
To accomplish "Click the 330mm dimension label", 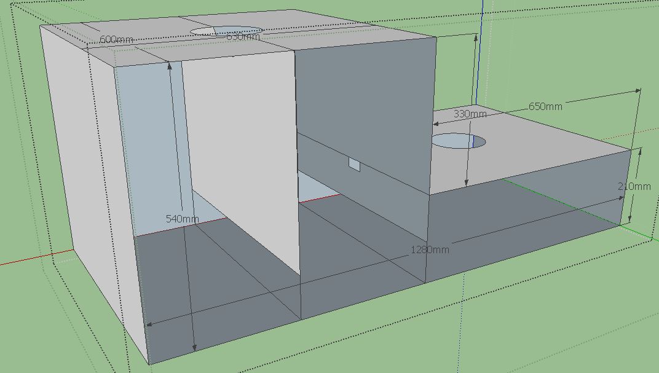I will pyautogui.click(x=470, y=114).
